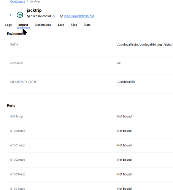Open the jacktrip/jacktrip:latest image link
The image size is (173, 190).
pyautogui.click(x=79, y=16)
